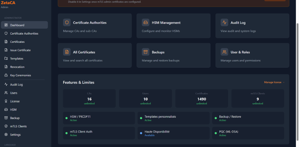
Task: Click the HSM / PKCS#11 feature label
Action: click(x=80, y=117)
